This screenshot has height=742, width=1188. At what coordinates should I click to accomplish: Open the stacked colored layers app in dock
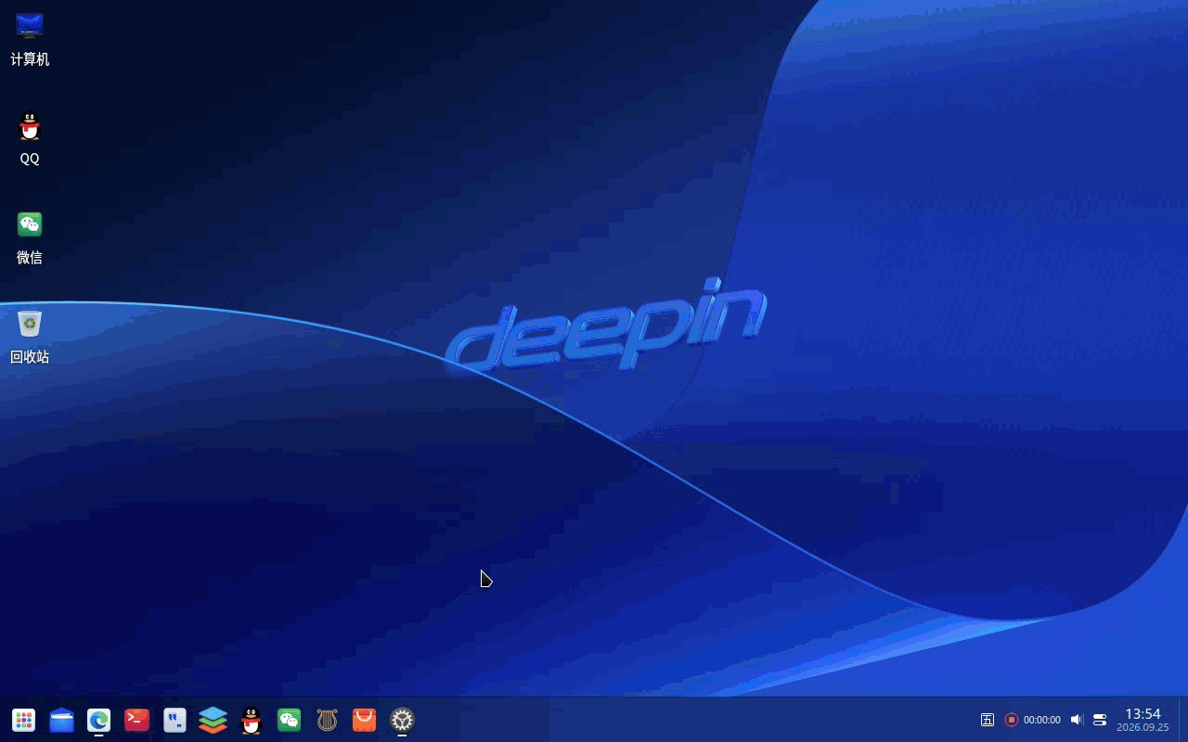pos(213,720)
